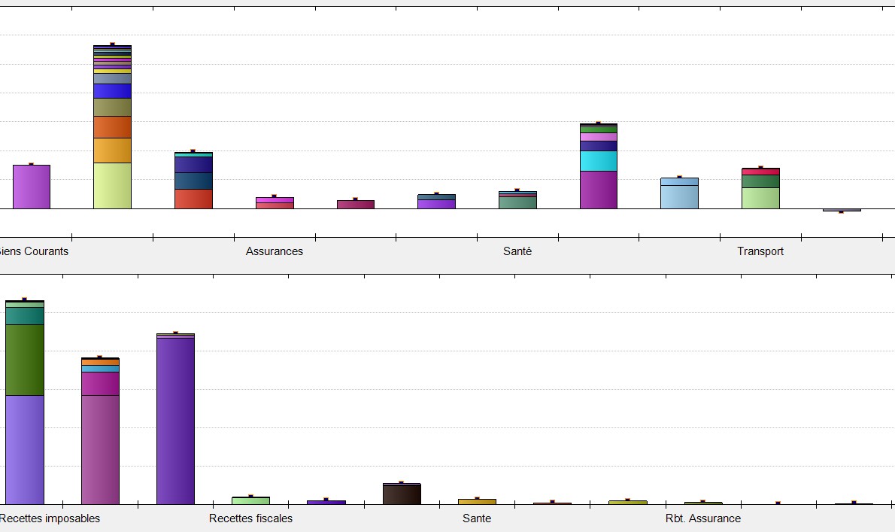Click the Rbt. Assurance axis label

pos(703,518)
